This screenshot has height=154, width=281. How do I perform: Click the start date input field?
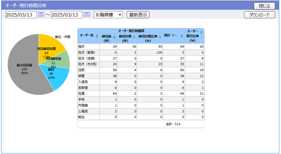click(21, 15)
